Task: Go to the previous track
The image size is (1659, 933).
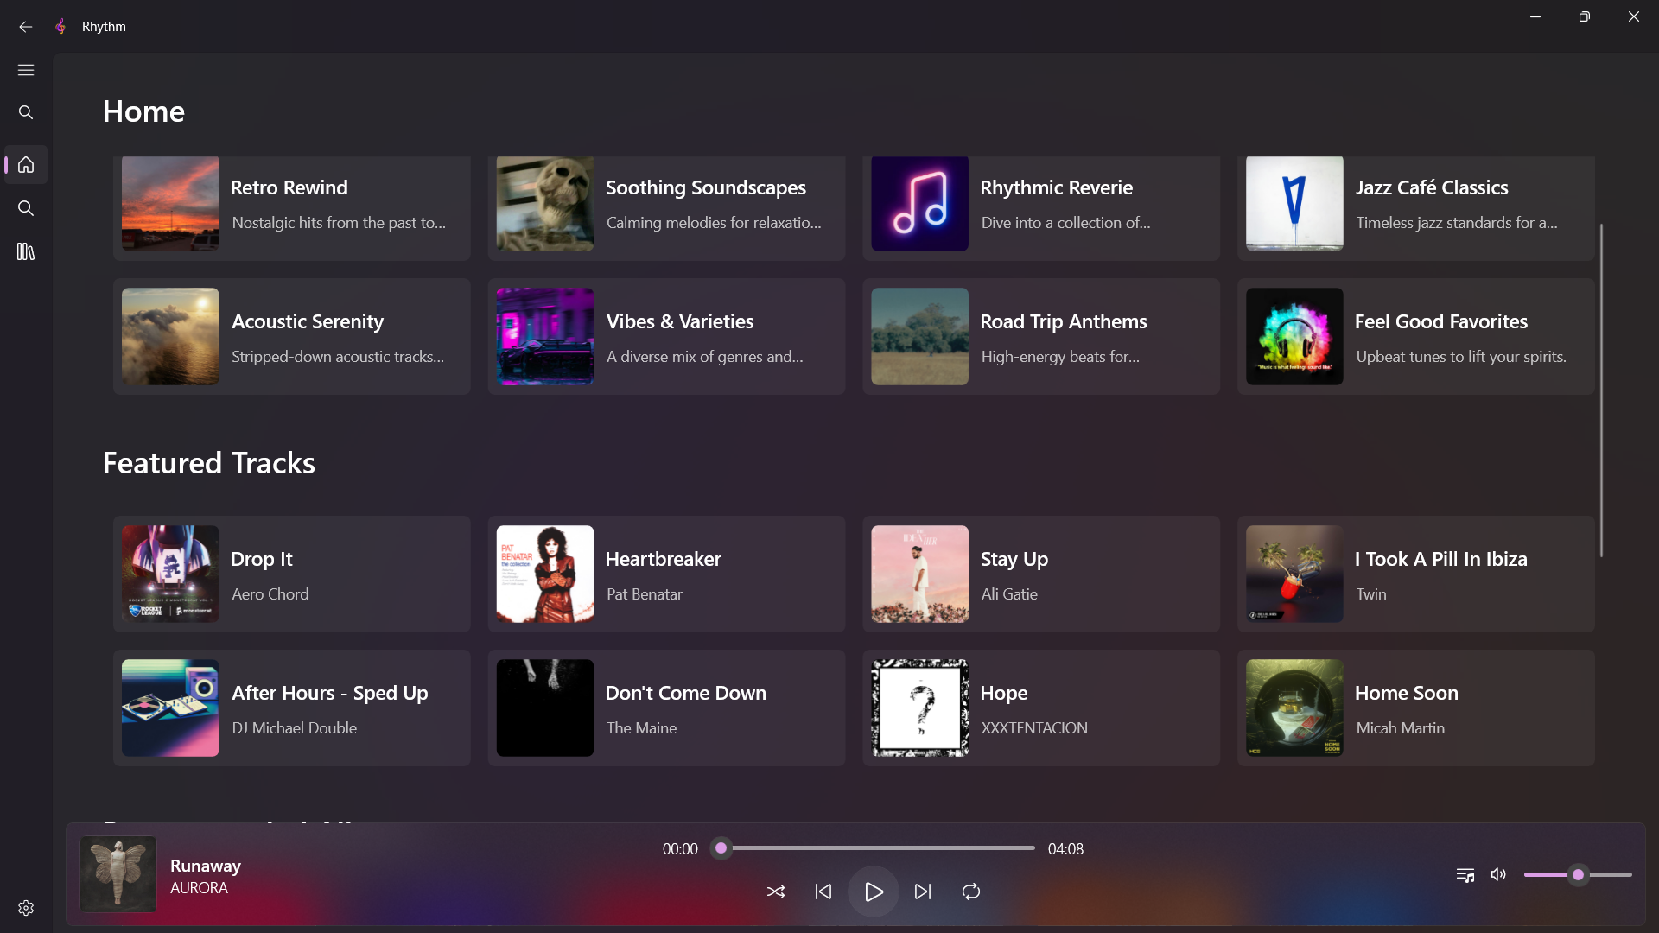Action: (823, 892)
